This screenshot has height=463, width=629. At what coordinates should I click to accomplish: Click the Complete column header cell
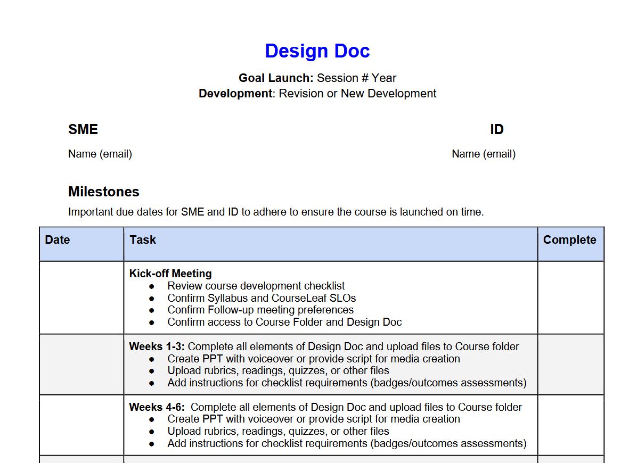570,240
